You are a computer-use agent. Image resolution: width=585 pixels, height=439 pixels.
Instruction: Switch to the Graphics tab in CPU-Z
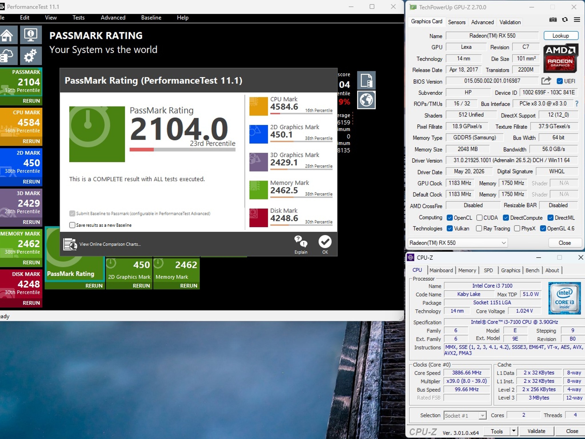[x=510, y=270]
